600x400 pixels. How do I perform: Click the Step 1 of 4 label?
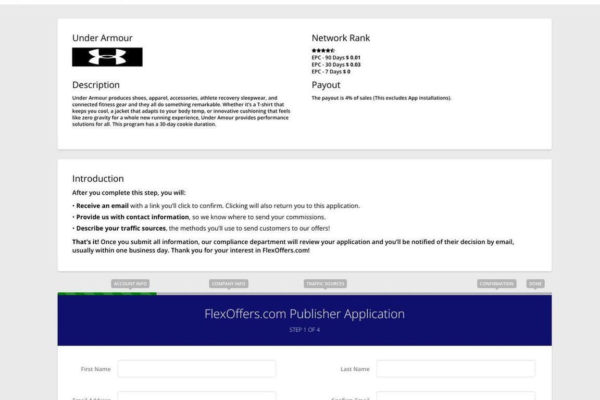304,330
